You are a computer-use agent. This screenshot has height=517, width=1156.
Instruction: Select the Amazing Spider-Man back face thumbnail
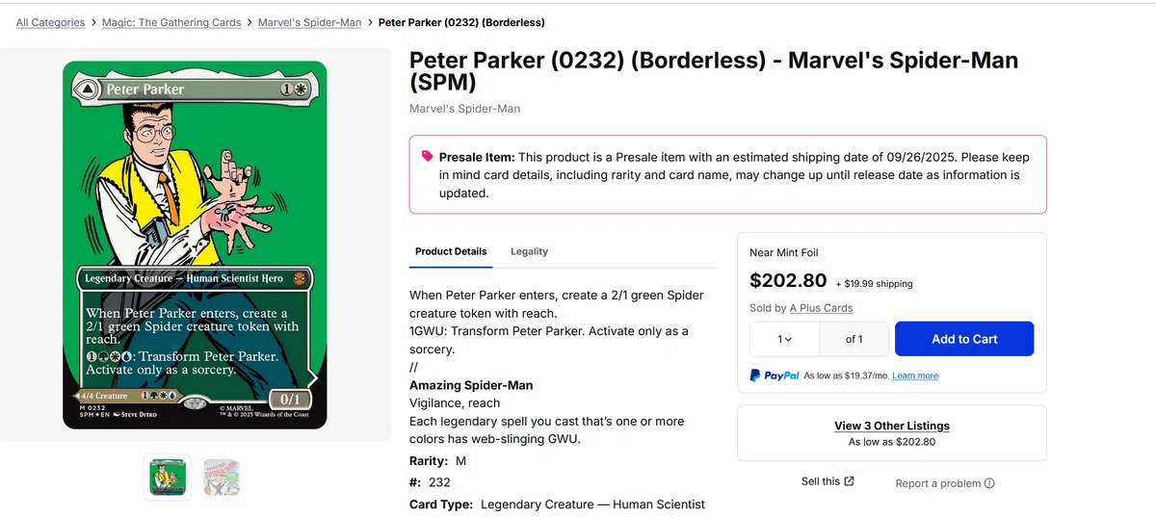[222, 477]
